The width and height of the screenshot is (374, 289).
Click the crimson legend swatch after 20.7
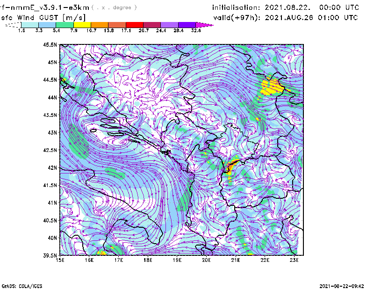coord(152,24)
